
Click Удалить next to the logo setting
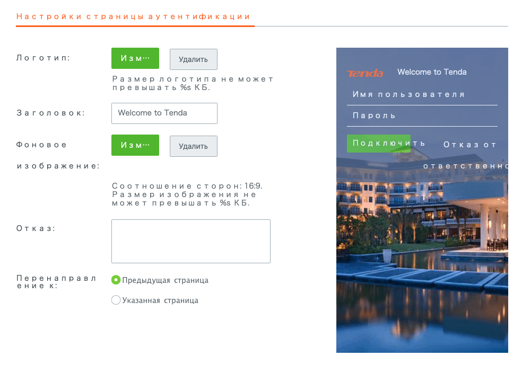(x=193, y=59)
